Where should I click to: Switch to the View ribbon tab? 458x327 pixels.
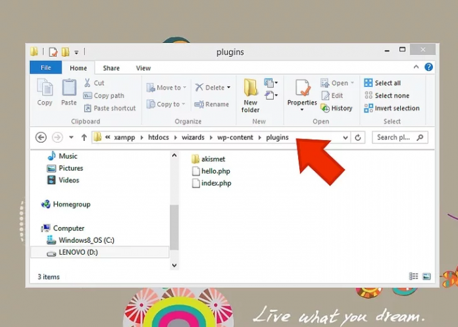(143, 68)
